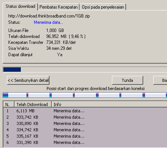Viewport: 167px width, 148px height.
Task: Click the transfer speed 734,331 KB/det
Action: [x=61, y=42]
